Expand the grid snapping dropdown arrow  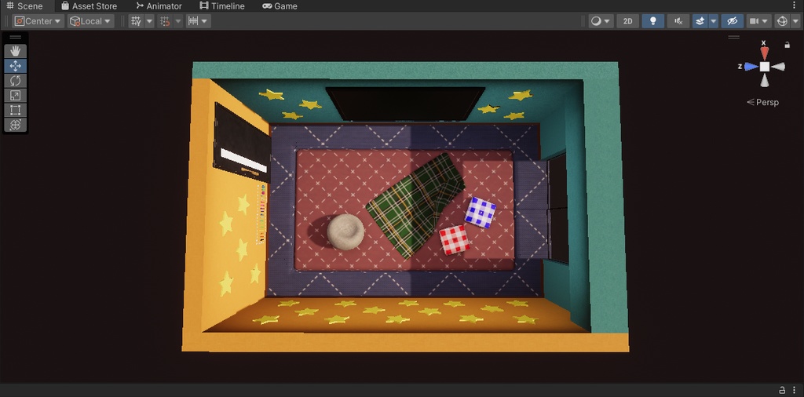pos(178,21)
